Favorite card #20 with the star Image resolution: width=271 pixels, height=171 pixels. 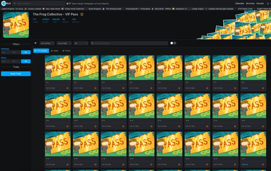tap(151, 165)
